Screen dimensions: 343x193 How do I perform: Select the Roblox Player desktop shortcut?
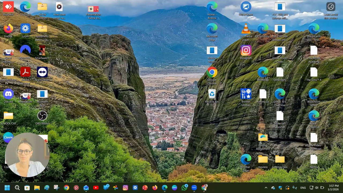8,75
